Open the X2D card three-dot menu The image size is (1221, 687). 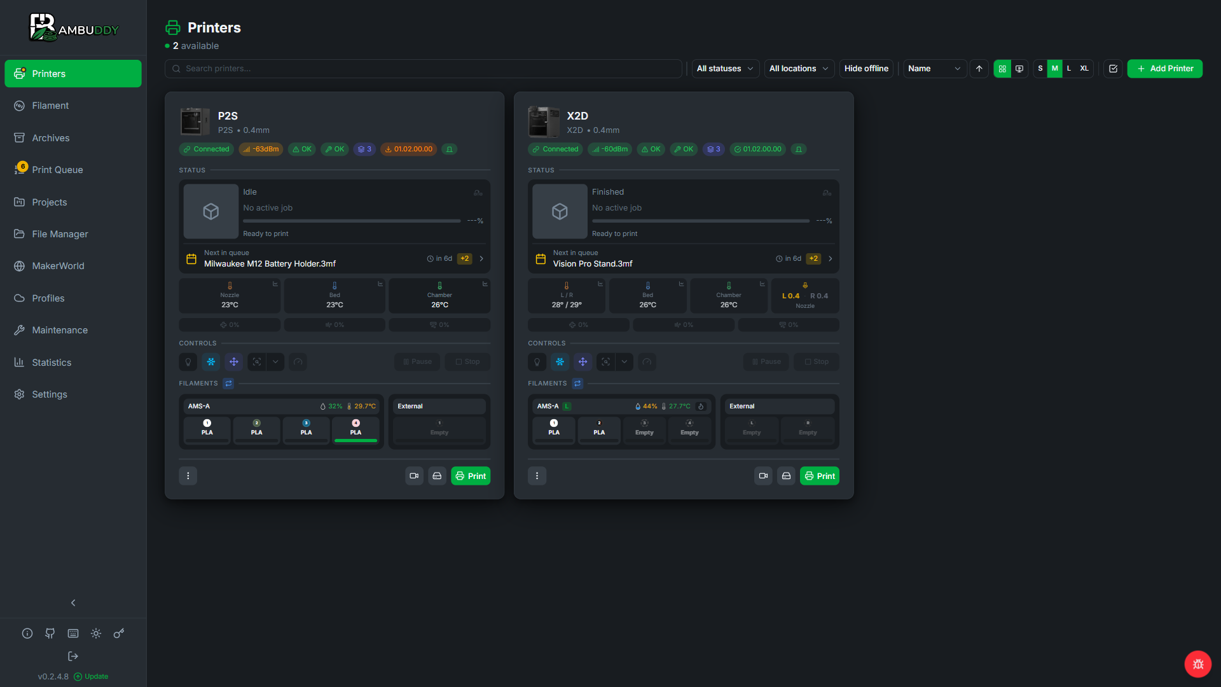537,476
